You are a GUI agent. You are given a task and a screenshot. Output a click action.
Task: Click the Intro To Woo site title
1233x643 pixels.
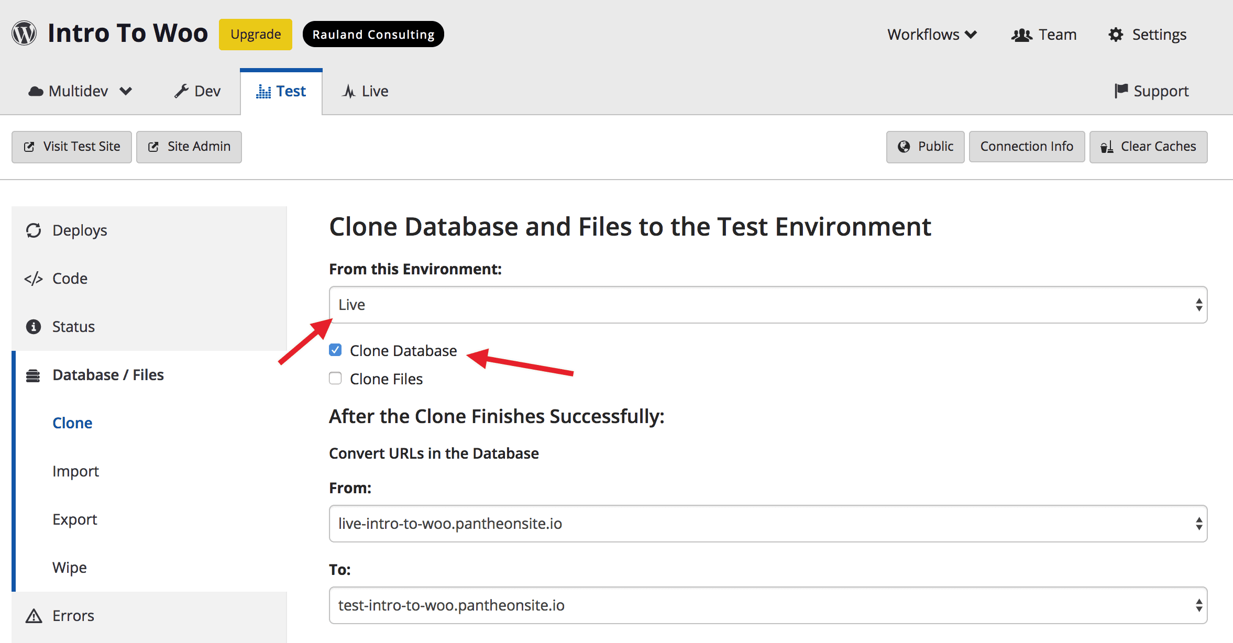point(128,34)
